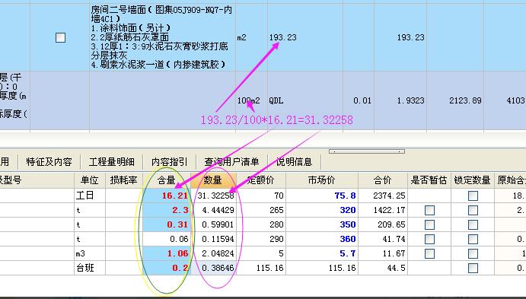Click the 是否暂估 column header
The height and width of the screenshot is (299, 526).
(x=429, y=180)
